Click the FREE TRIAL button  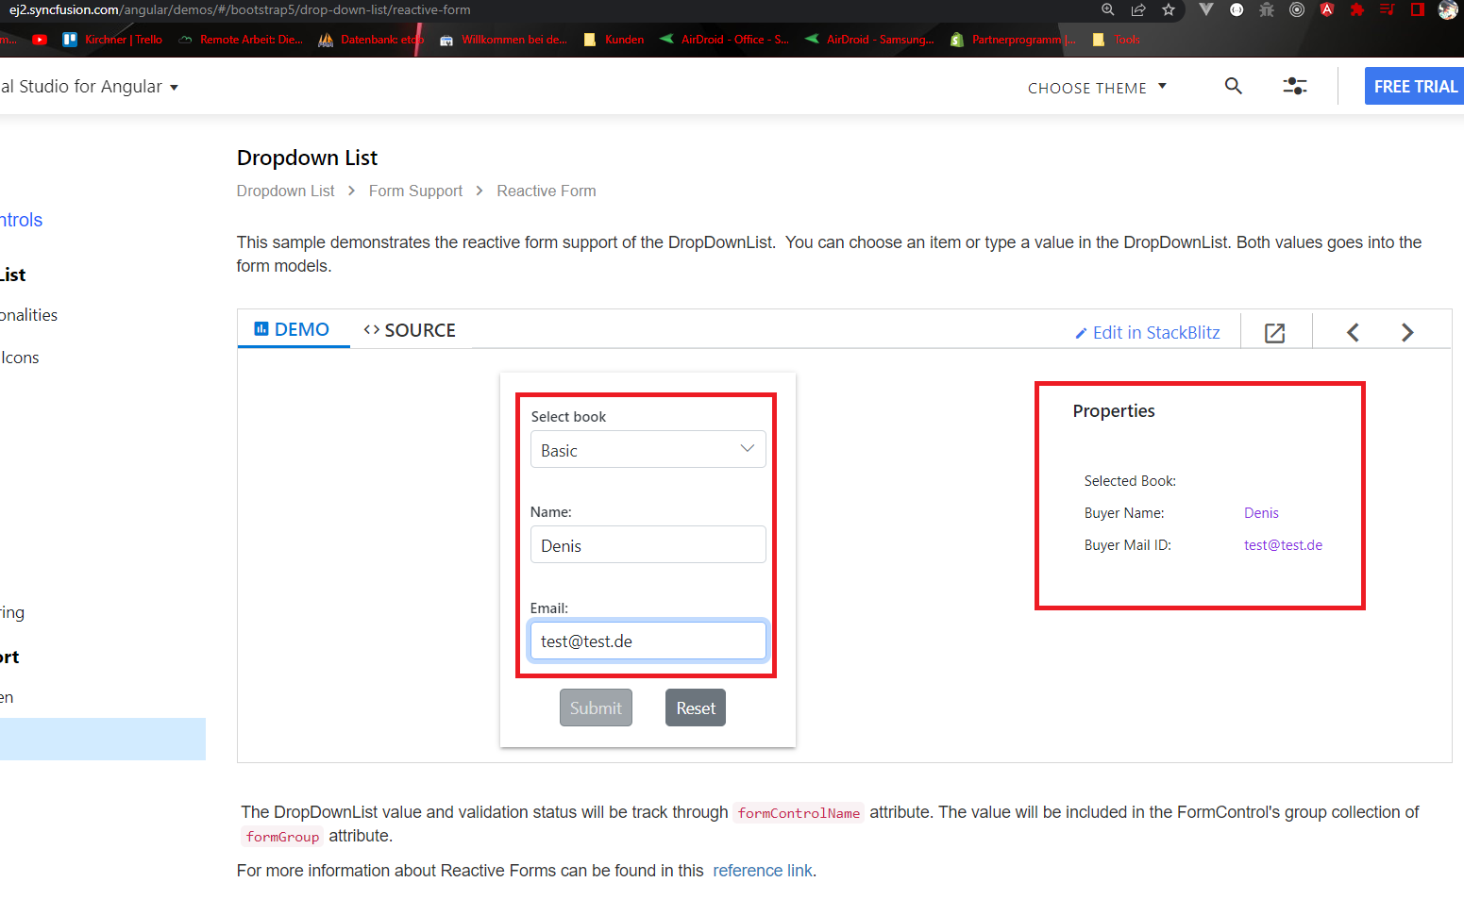tap(1414, 86)
